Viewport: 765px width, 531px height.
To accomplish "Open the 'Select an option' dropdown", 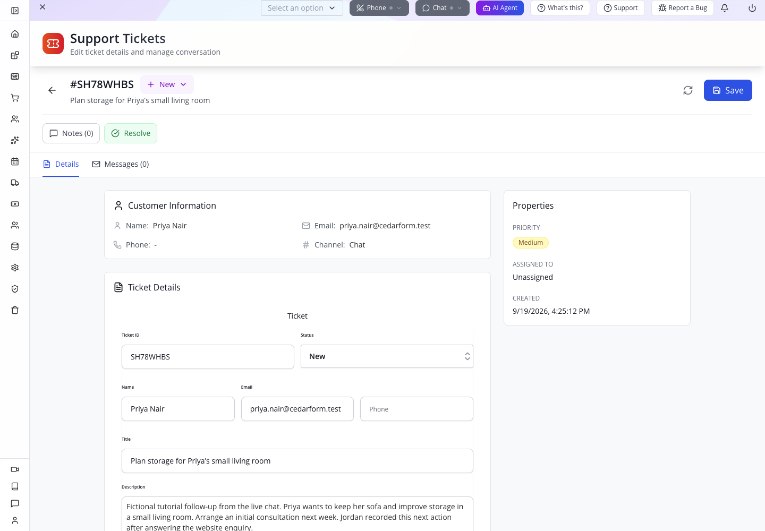I will click(302, 8).
